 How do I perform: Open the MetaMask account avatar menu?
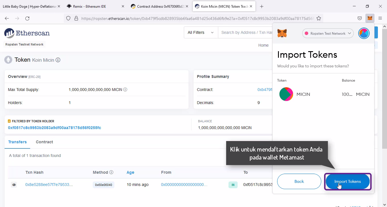pos(364,33)
